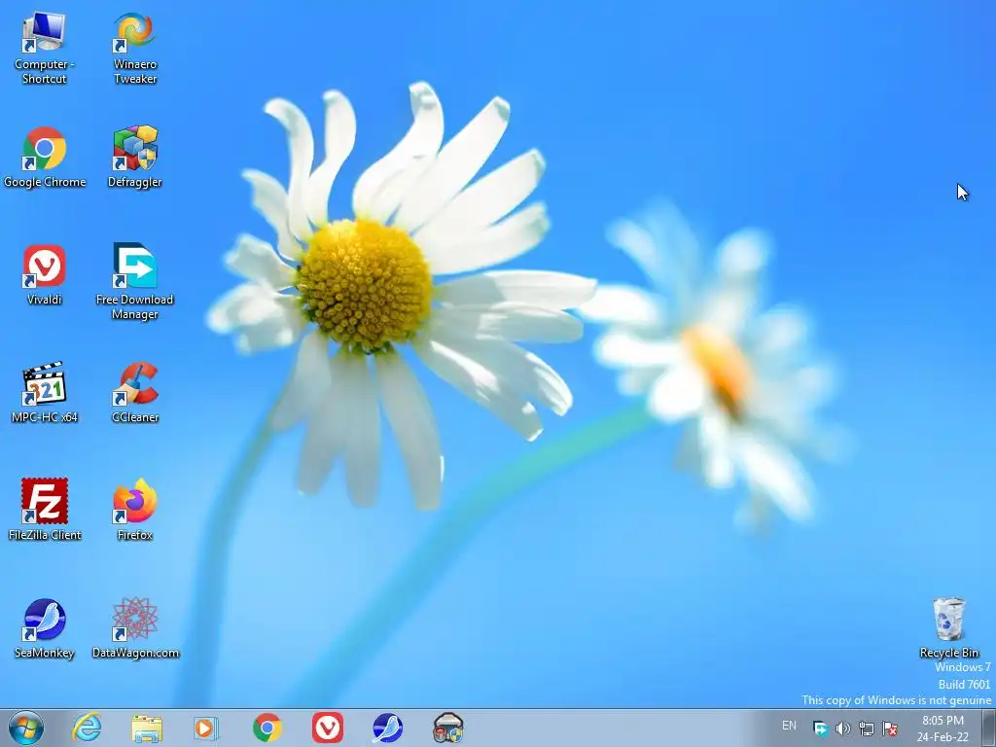Click the EN language indicator

click(789, 726)
